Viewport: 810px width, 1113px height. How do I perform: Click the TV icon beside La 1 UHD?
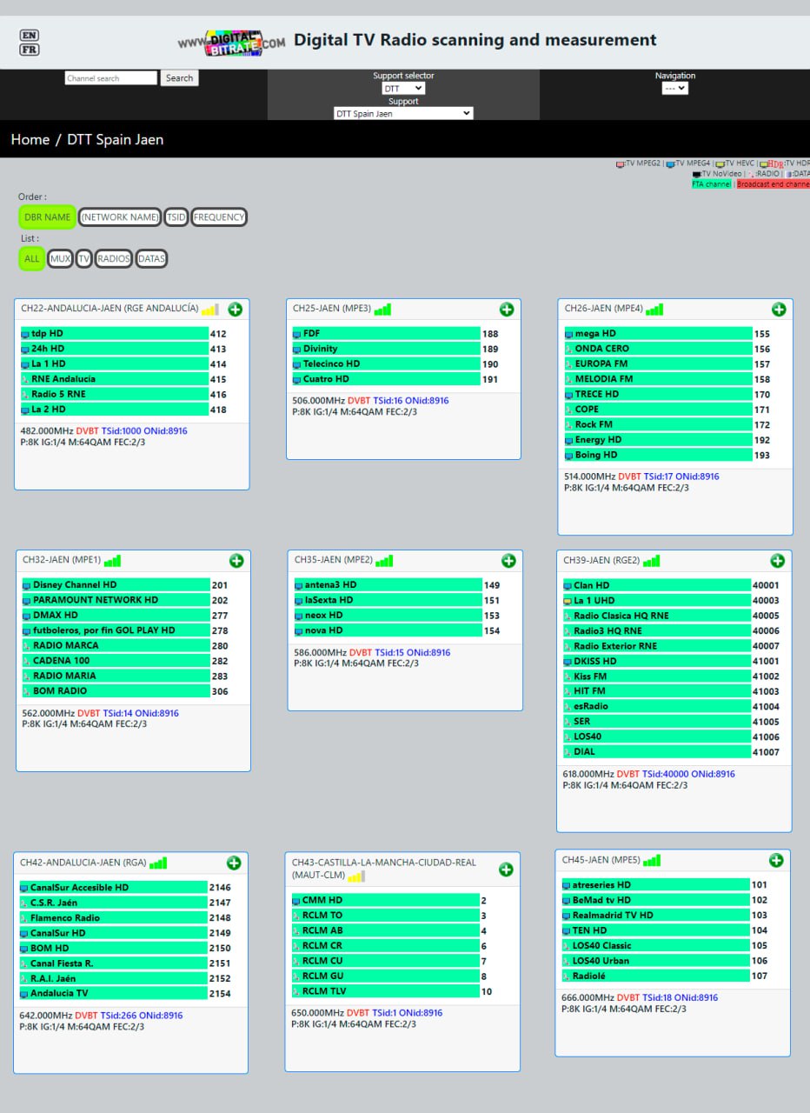pos(568,601)
